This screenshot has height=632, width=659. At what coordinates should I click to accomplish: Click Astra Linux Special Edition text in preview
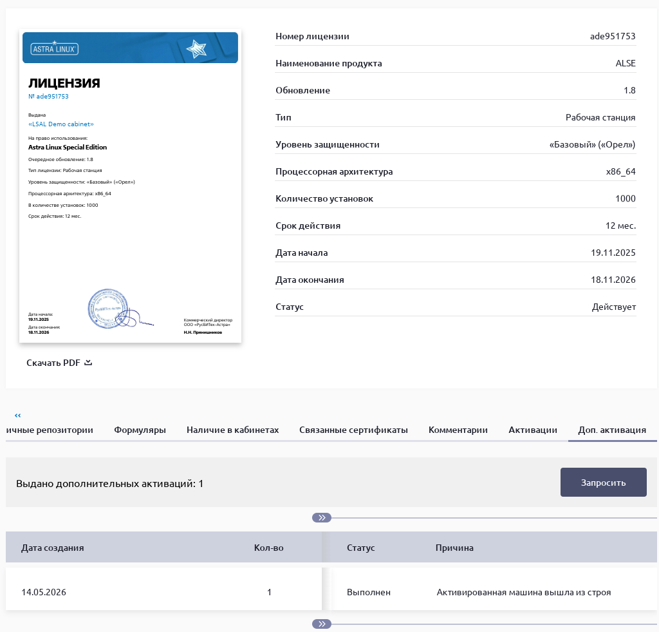[67, 148]
